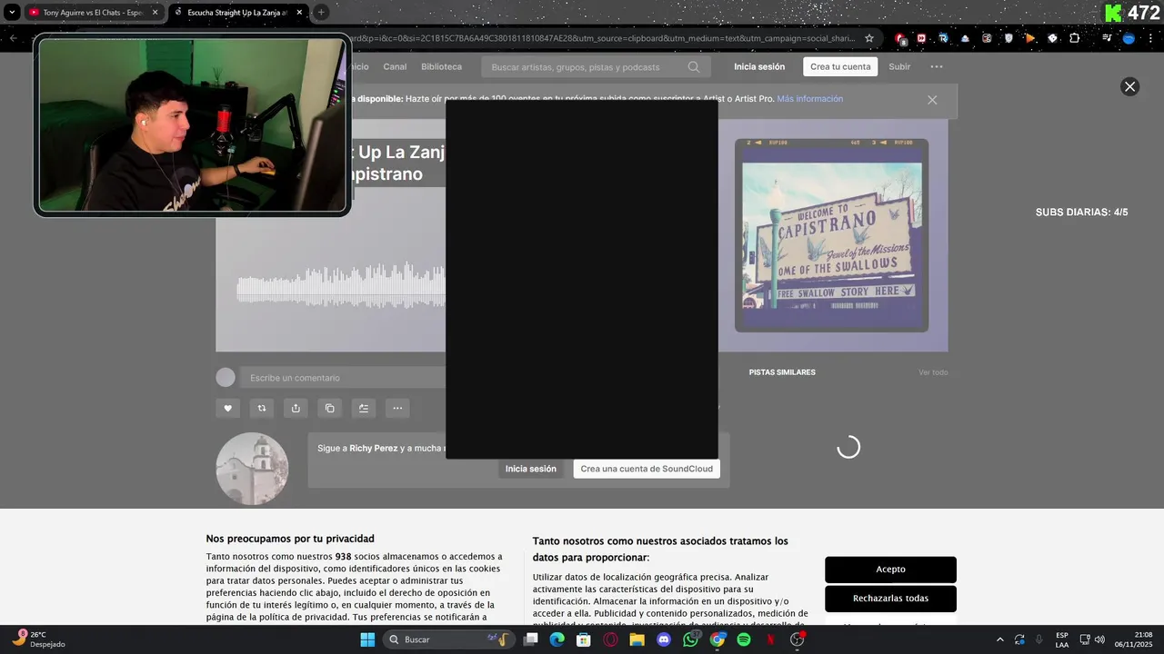The width and height of the screenshot is (1164, 654).
Task: Open File Explorer from the taskbar
Action: tap(637, 639)
